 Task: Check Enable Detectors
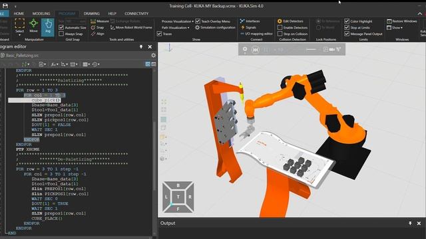(280, 28)
